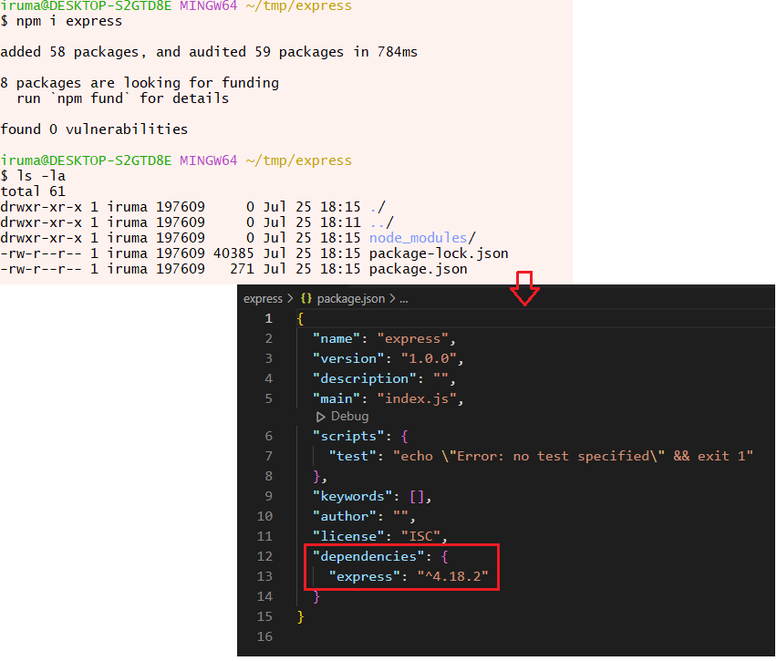Click node_modules/ directory in terminal listing
The height and width of the screenshot is (661, 777).
tap(422, 238)
